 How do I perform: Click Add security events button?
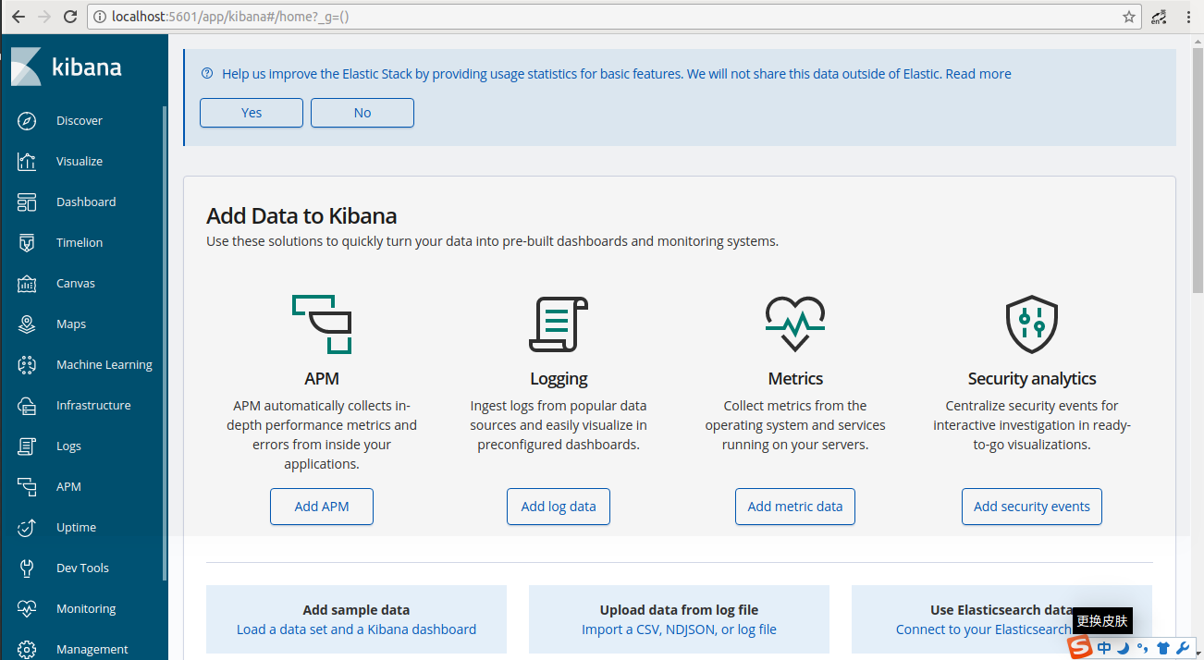pos(1032,507)
